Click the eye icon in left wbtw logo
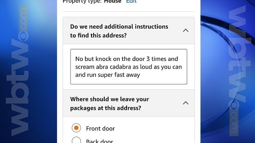 click(23, 36)
